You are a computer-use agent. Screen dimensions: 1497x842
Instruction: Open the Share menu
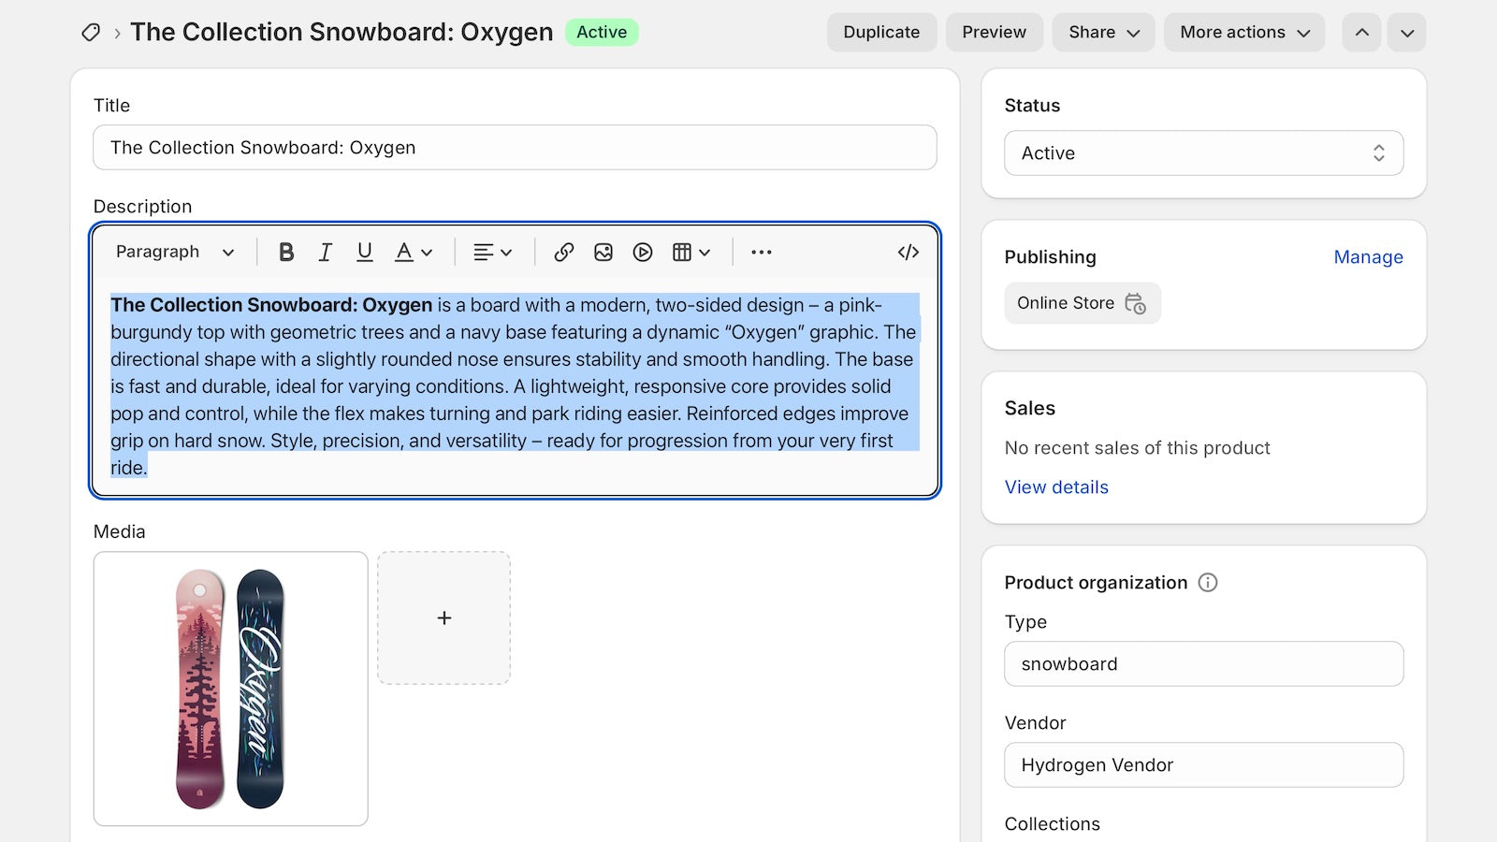pos(1103,32)
